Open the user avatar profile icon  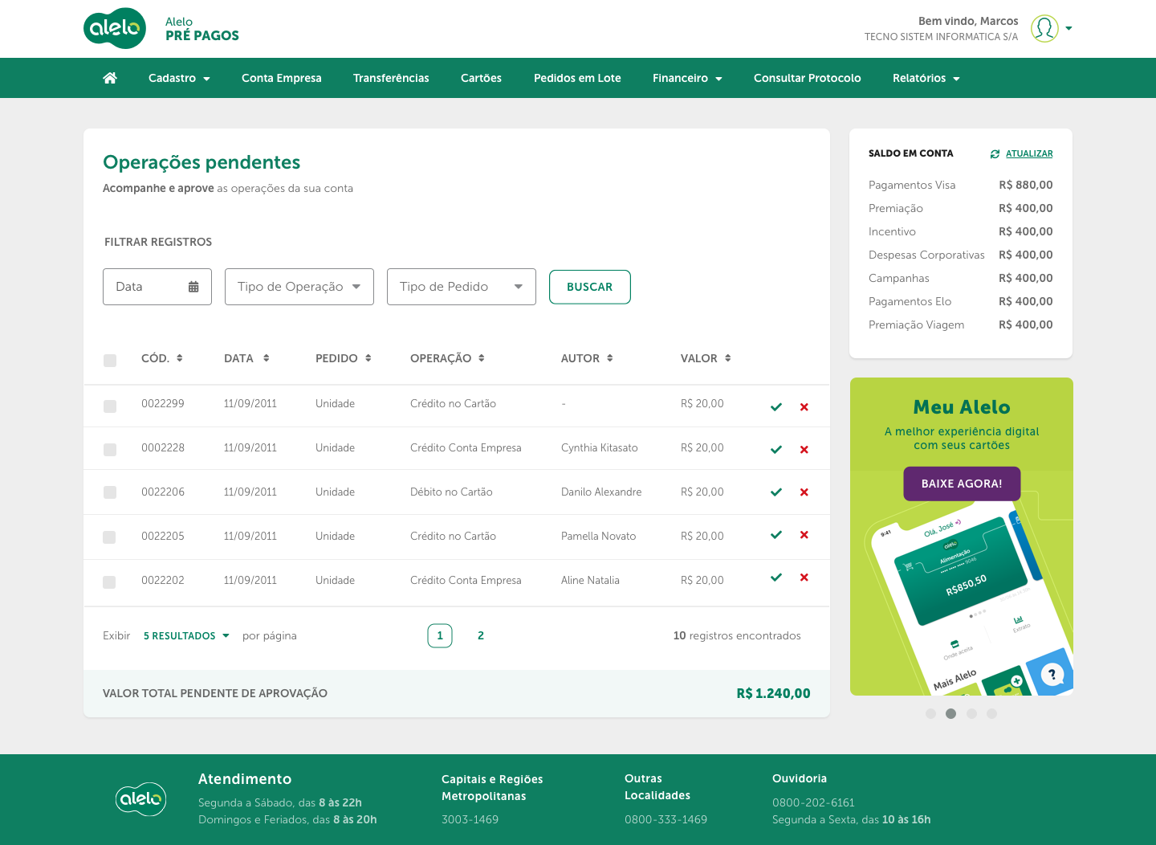(1044, 28)
